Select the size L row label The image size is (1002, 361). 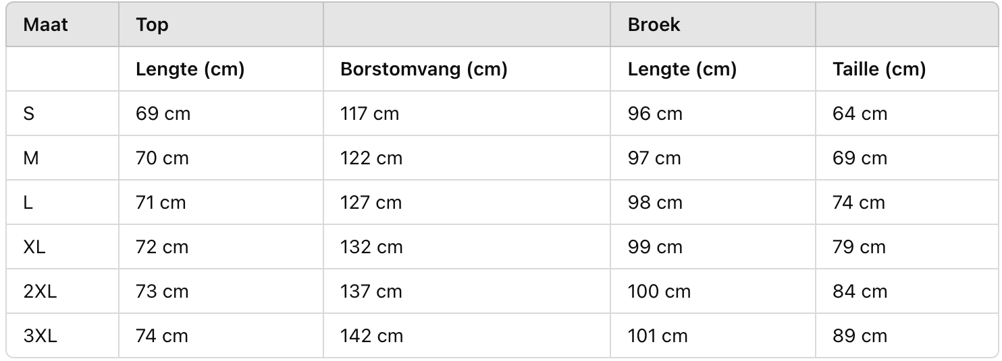(x=28, y=203)
